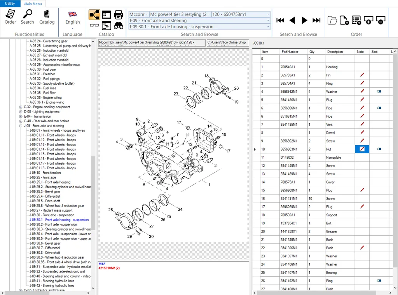Add the selected item to the order

click(368, 20)
